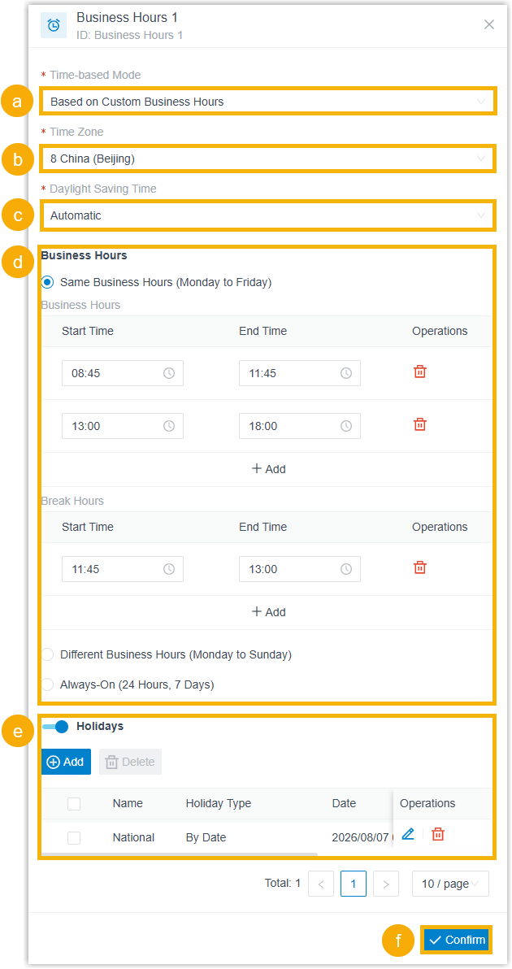Viewport: 512px width, 969px height.
Task: Click the blue Add holiday button
Action: click(x=66, y=762)
